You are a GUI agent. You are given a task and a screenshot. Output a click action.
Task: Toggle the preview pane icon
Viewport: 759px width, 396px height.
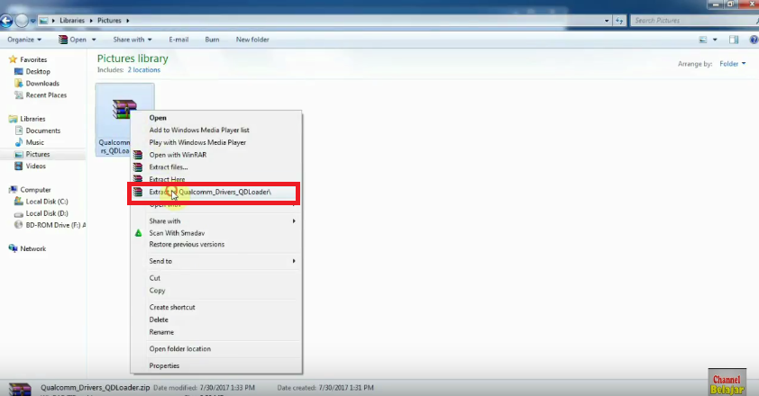pos(734,40)
